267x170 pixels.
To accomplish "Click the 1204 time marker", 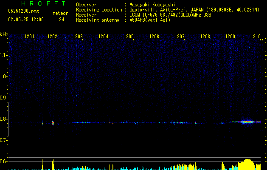I will tap(103, 36).
